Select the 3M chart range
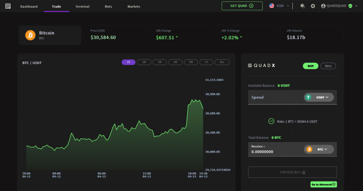The width and height of the screenshot is (363, 191). tap(175, 62)
